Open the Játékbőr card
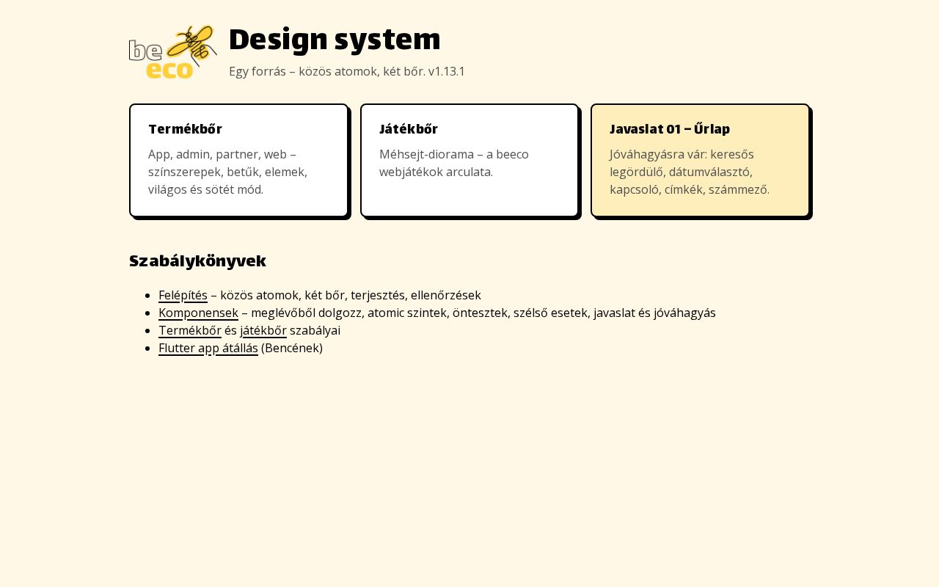 (x=469, y=161)
